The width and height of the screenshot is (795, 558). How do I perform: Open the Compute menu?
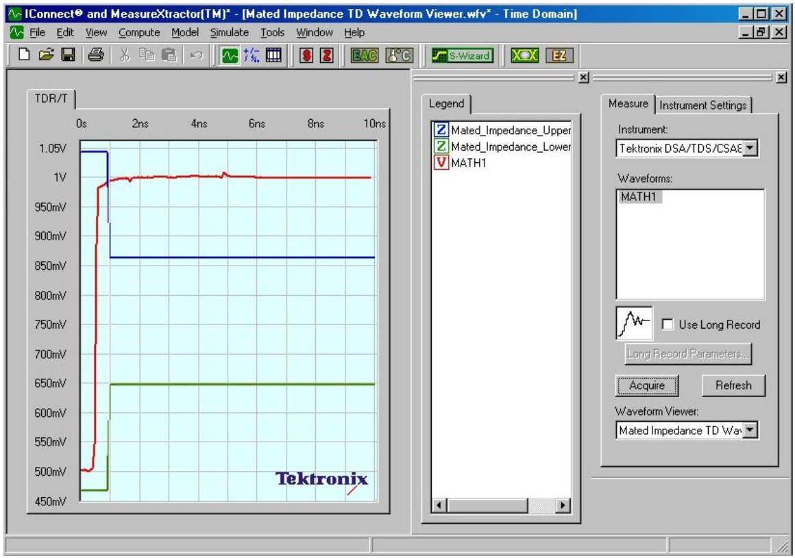139,32
